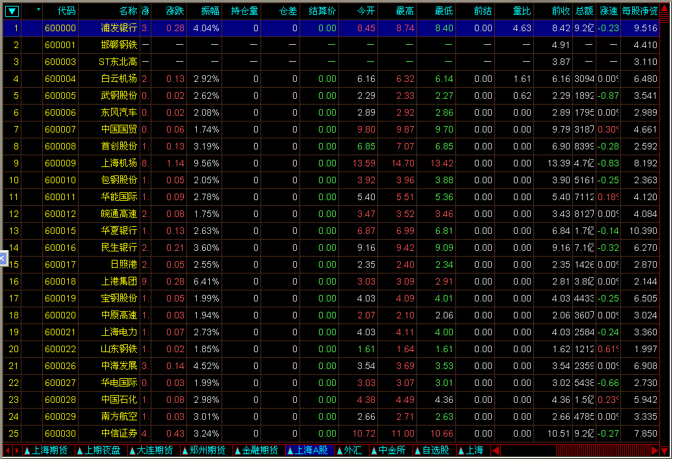Select the 白云机场 stock name
This screenshot has width=673, height=460.
pyautogui.click(x=119, y=79)
